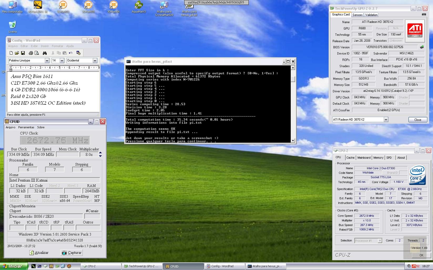Click the Iniciar start button
The width and height of the screenshot is (433, 270).
[x=14, y=266]
